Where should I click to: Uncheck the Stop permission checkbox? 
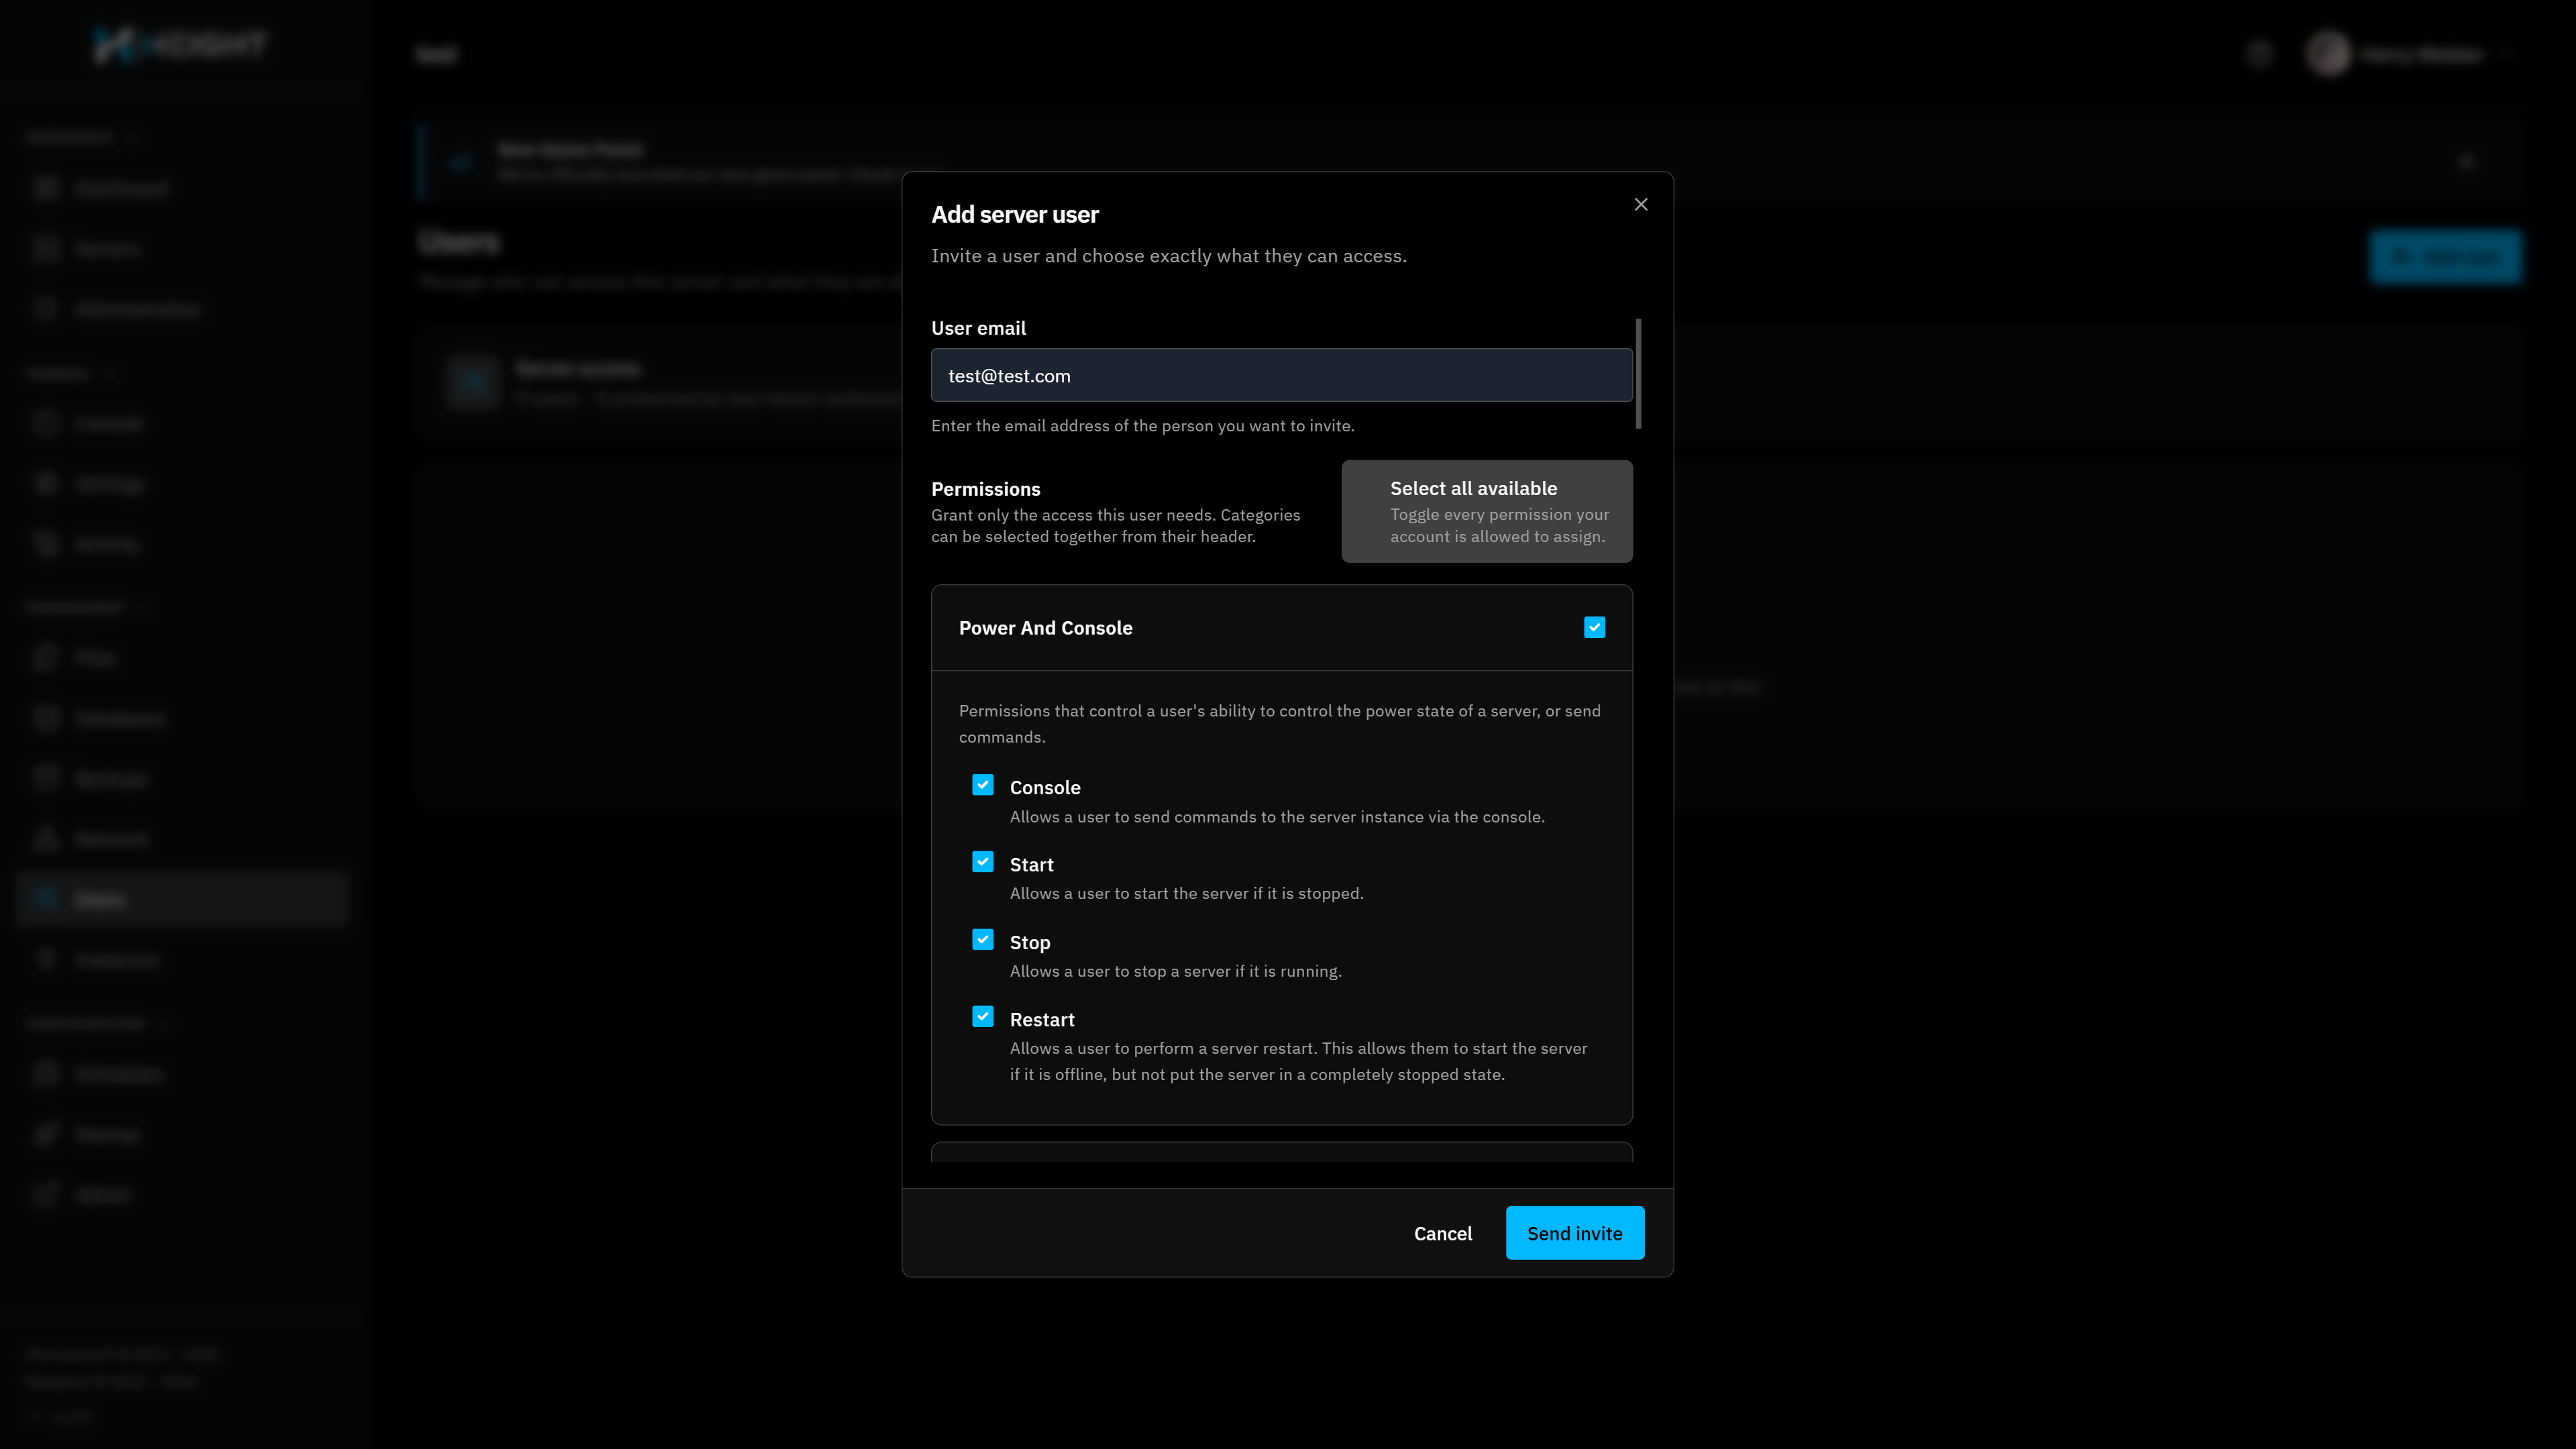tap(983, 940)
